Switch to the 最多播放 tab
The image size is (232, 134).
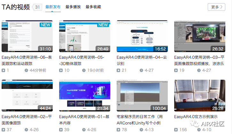(73, 7)
